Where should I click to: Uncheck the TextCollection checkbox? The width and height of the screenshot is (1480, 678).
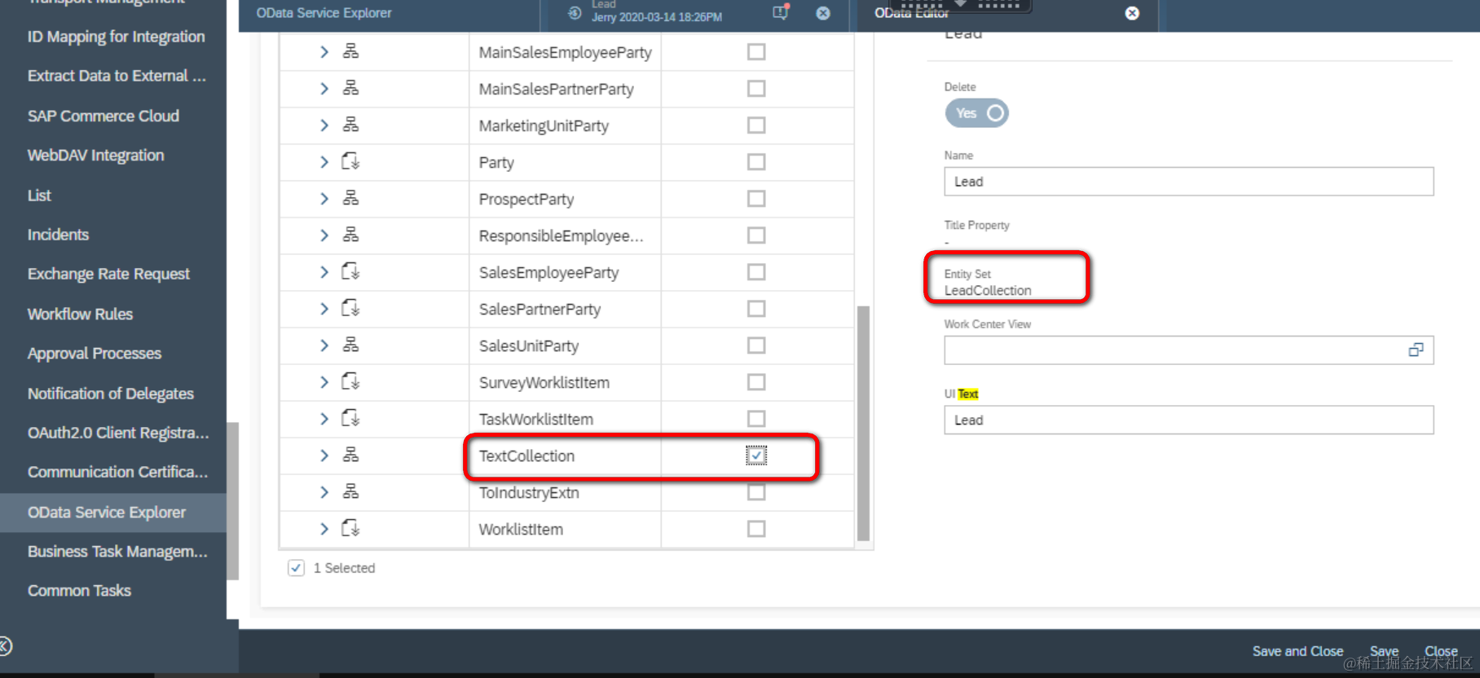(x=756, y=456)
